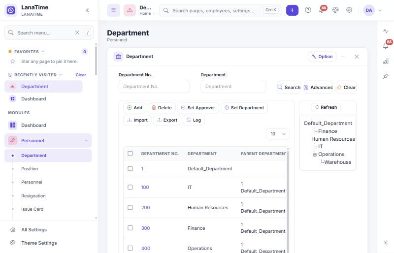Clear the menu search with X icon
The image size is (394, 253).
(x=77, y=32)
